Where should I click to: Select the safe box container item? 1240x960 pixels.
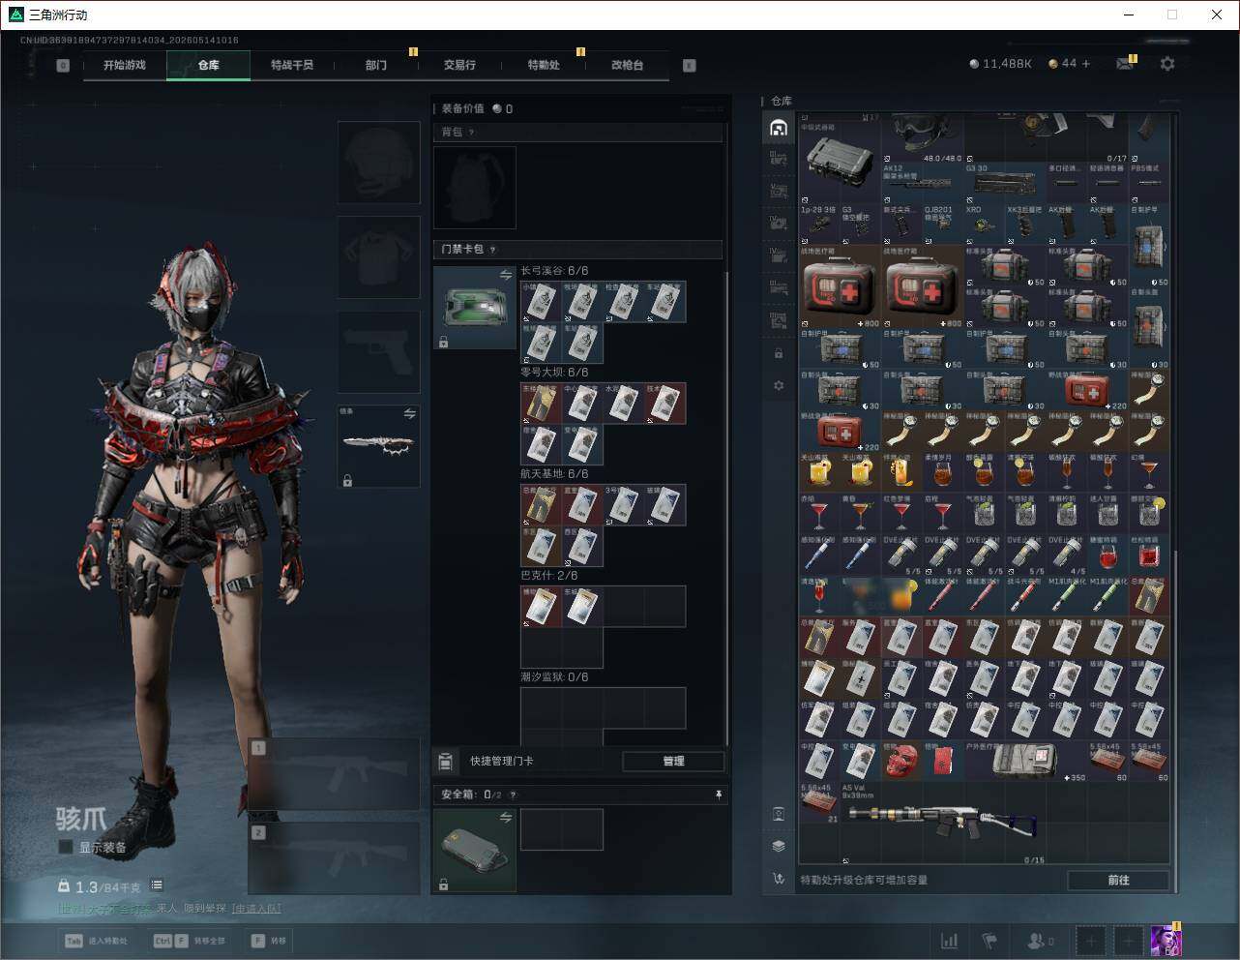[475, 851]
